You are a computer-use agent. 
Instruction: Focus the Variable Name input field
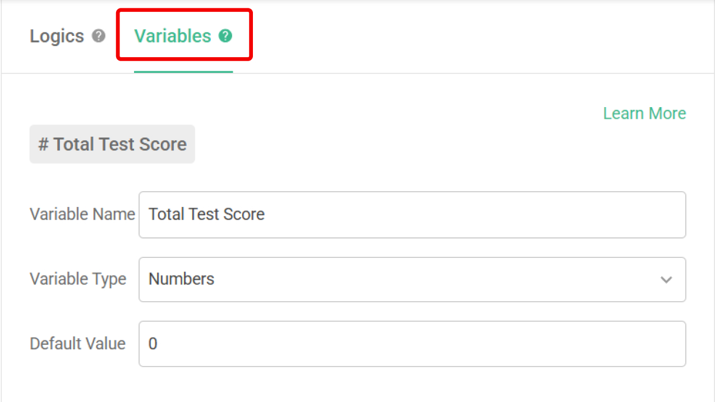[x=412, y=215]
